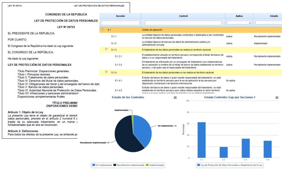The height and width of the screenshot is (172, 282).
Task: Click 'Artículo 2. Definiciones' heading in document
Action: click(x=23, y=131)
